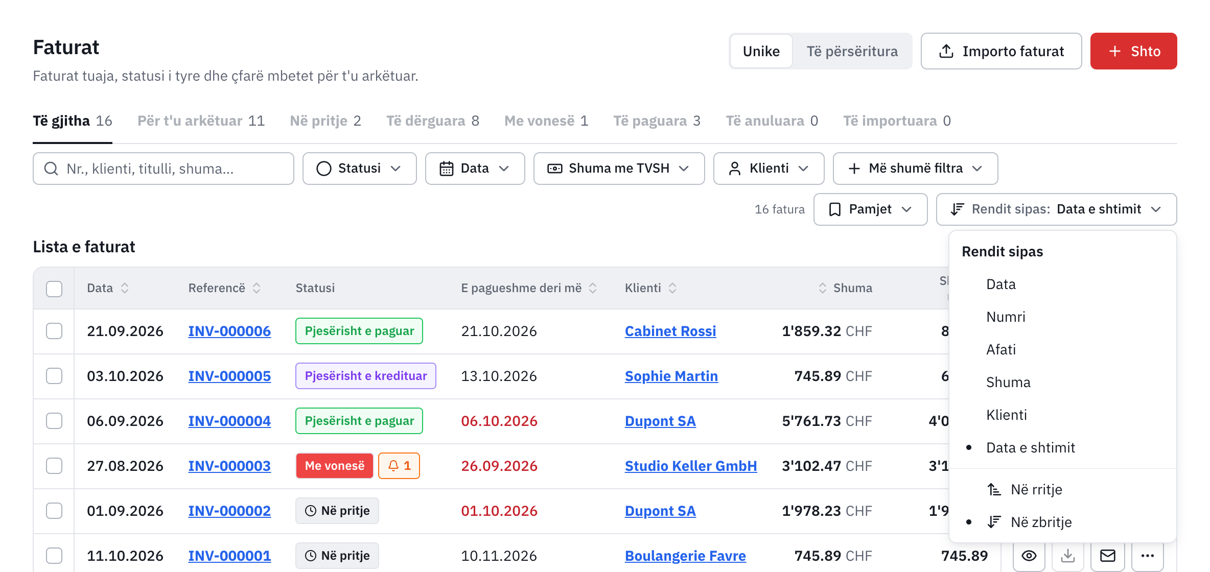
Task: Select Në zbritje descending order
Action: click(1063, 522)
